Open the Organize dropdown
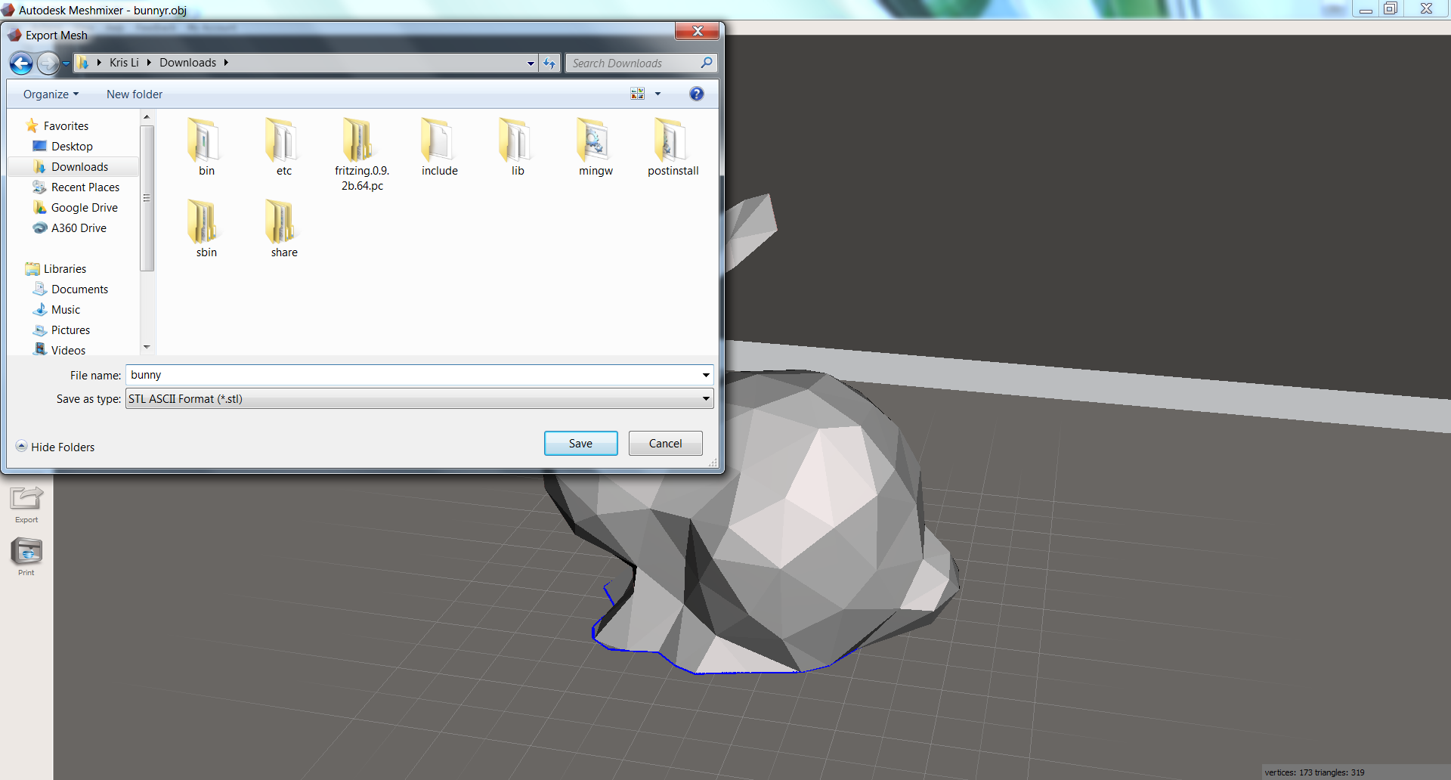This screenshot has height=780, width=1451. coord(49,94)
